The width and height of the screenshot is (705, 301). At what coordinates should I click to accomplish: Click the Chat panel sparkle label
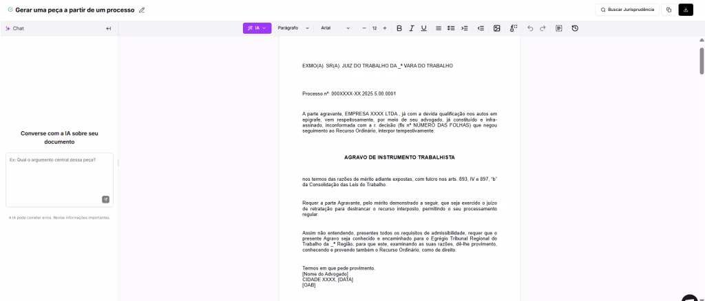15,28
